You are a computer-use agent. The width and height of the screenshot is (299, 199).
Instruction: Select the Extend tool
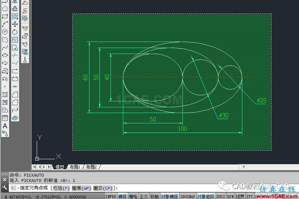point(15,63)
